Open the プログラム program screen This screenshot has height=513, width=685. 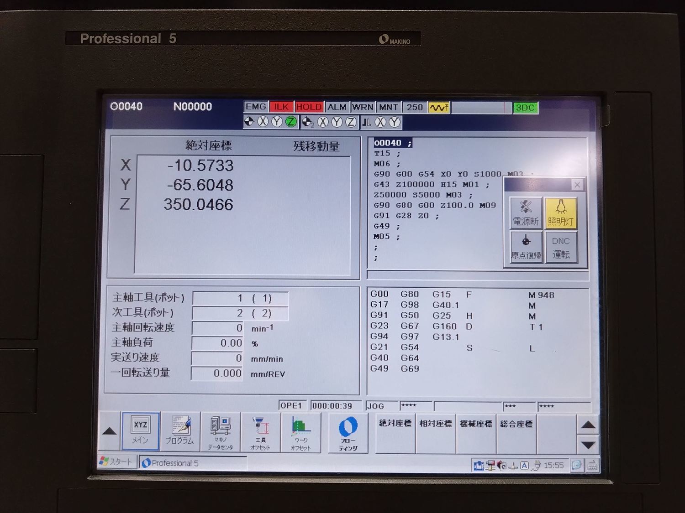click(x=180, y=431)
